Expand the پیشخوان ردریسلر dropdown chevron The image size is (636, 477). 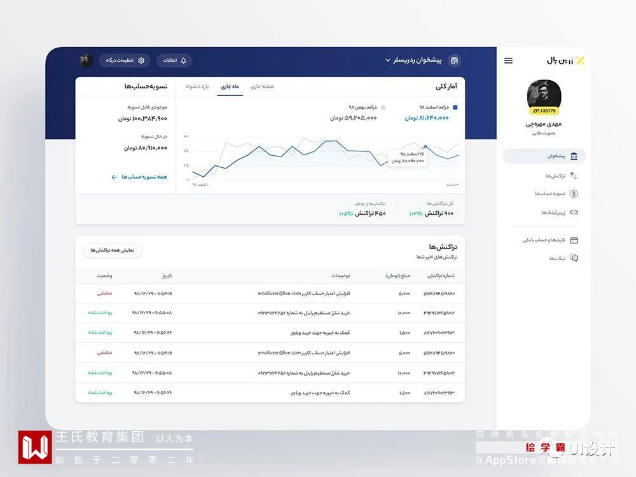point(388,60)
